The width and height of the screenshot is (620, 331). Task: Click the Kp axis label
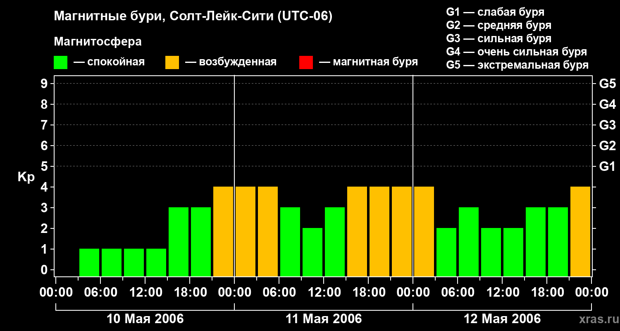point(26,177)
